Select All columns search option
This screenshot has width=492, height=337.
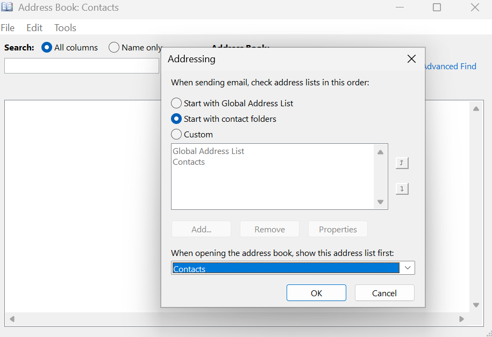(70, 47)
